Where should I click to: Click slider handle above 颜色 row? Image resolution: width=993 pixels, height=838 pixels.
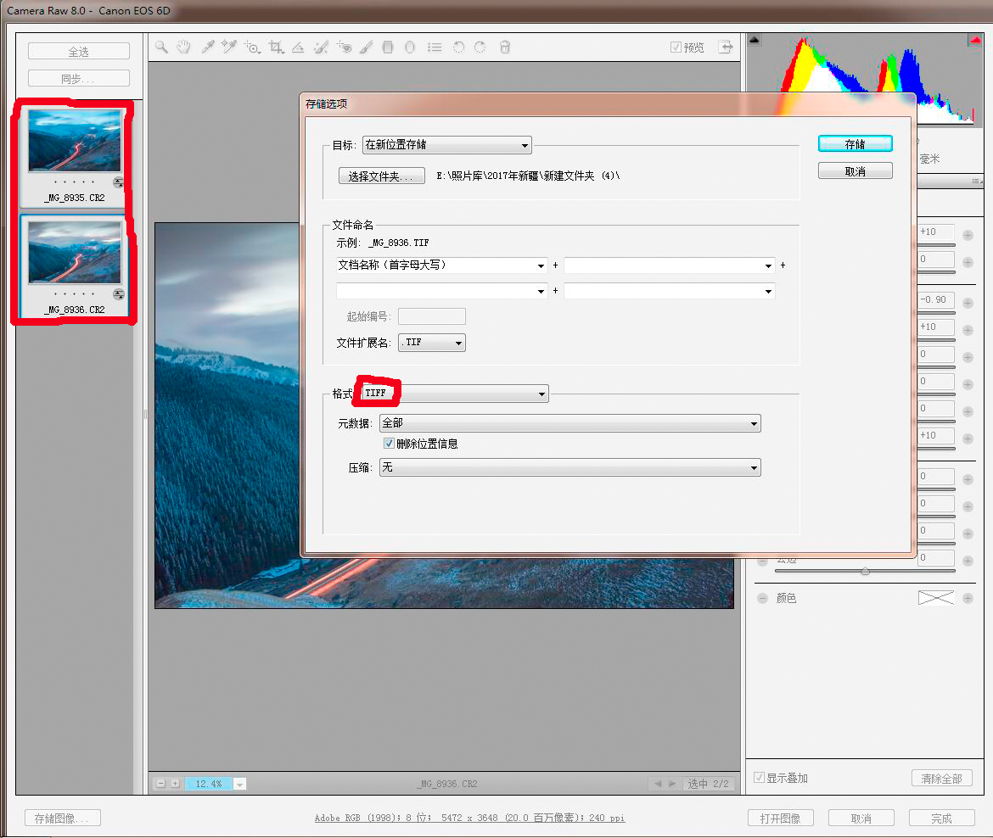click(x=865, y=571)
